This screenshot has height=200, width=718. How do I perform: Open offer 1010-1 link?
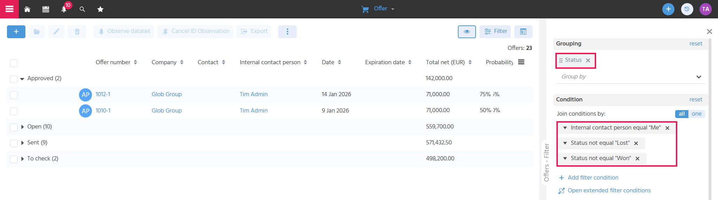[103, 110]
